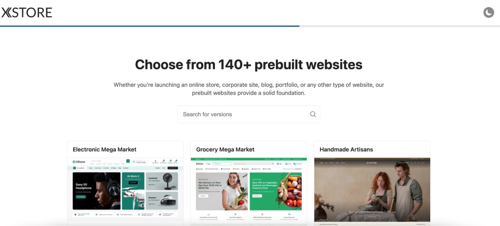Open the Handmade Artisans title
500x226 pixels.
coord(346,149)
